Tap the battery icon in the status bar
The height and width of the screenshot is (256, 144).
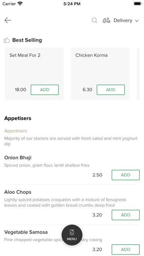(x=138, y=4)
